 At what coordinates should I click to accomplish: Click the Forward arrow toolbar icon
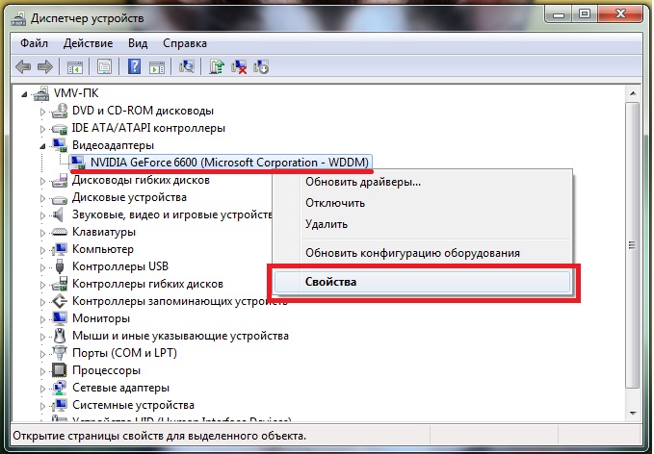45,66
